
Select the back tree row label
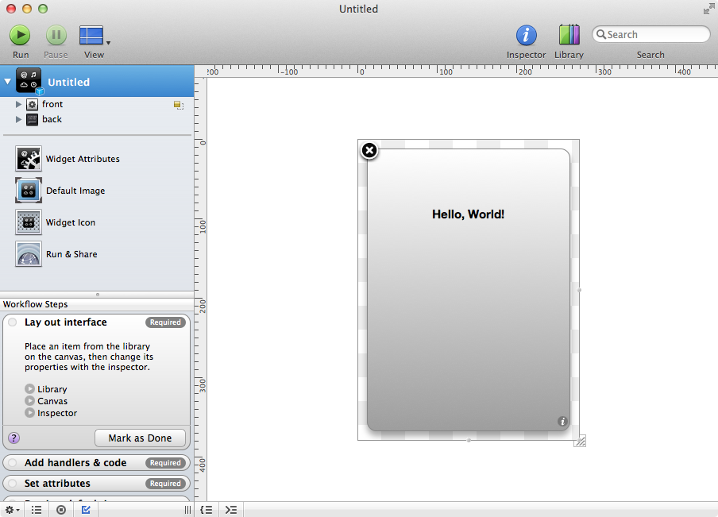tap(52, 119)
